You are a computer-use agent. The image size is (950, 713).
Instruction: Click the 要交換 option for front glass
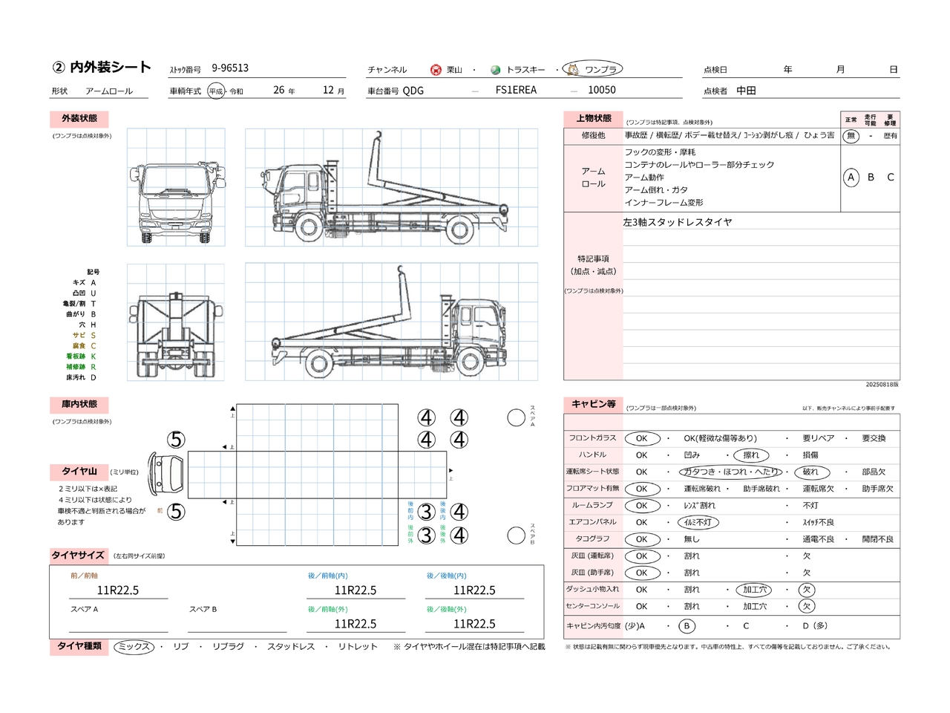click(874, 438)
